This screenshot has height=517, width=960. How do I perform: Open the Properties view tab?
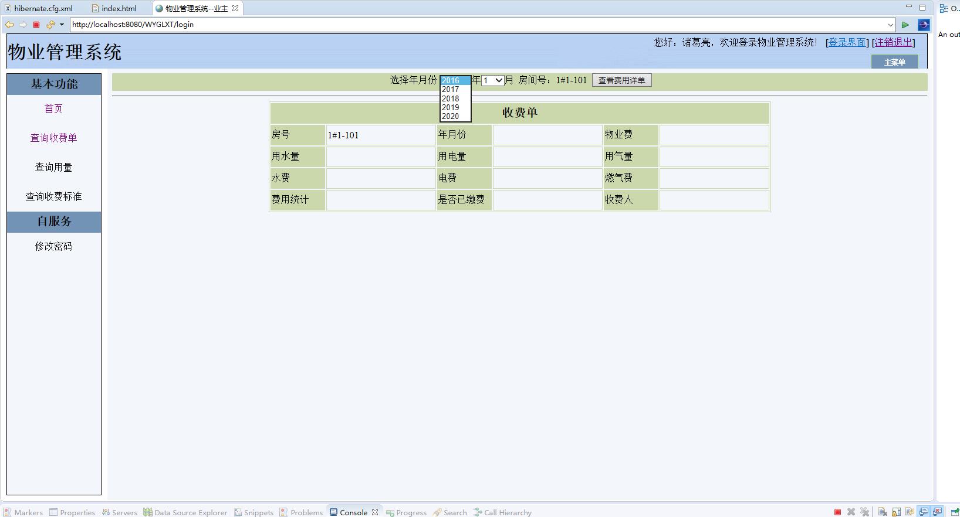click(x=72, y=512)
